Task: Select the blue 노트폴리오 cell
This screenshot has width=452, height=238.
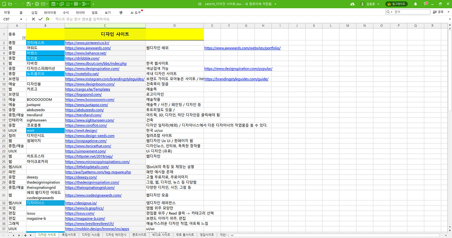Action: coord(45,74)
